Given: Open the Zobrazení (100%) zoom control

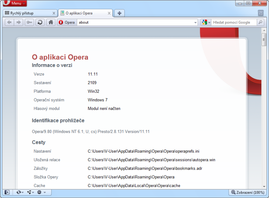Looking at the screenshot, I should click(247, 192).
